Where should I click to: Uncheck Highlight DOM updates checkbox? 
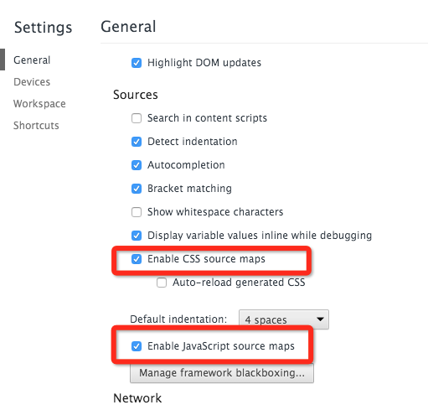pos(137,63)
